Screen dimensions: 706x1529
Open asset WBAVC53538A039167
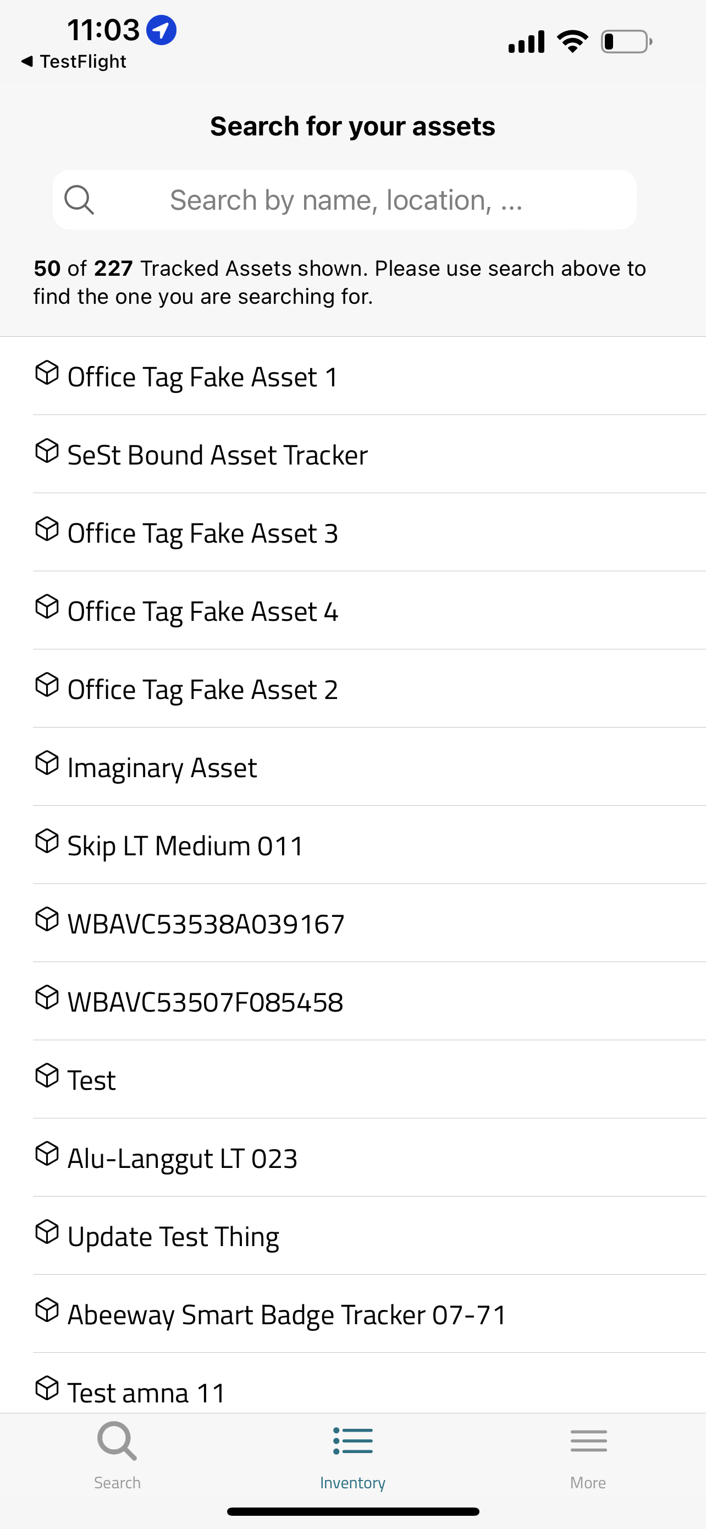[206, 924]
